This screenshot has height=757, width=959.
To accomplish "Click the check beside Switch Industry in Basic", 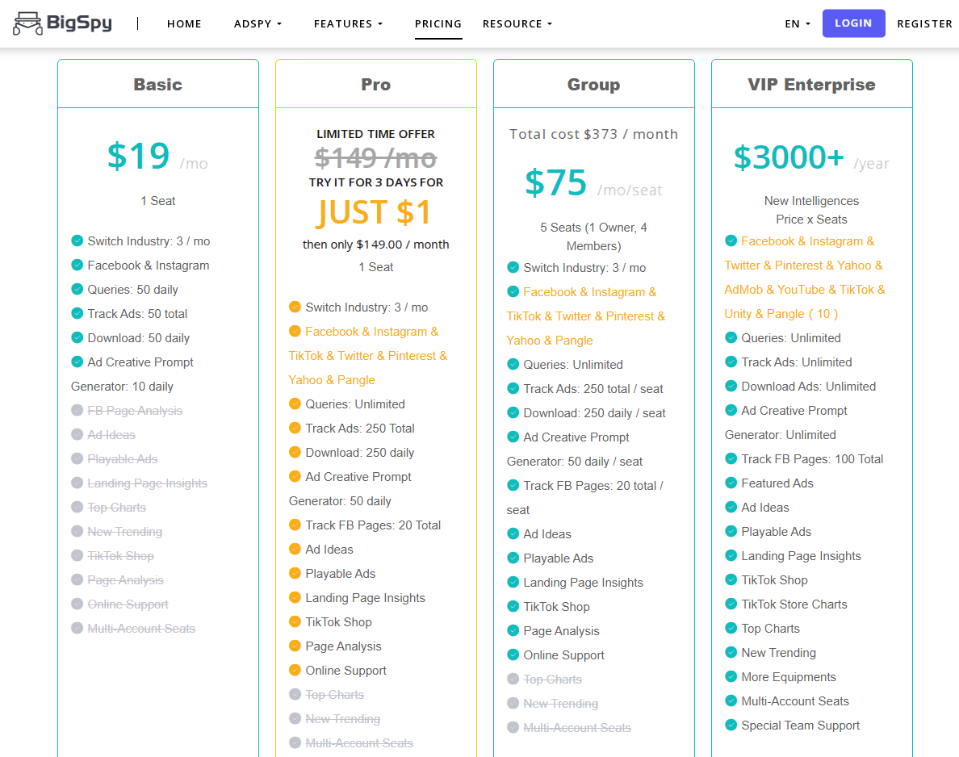I will pyautogui.click(x=77, y=240).
